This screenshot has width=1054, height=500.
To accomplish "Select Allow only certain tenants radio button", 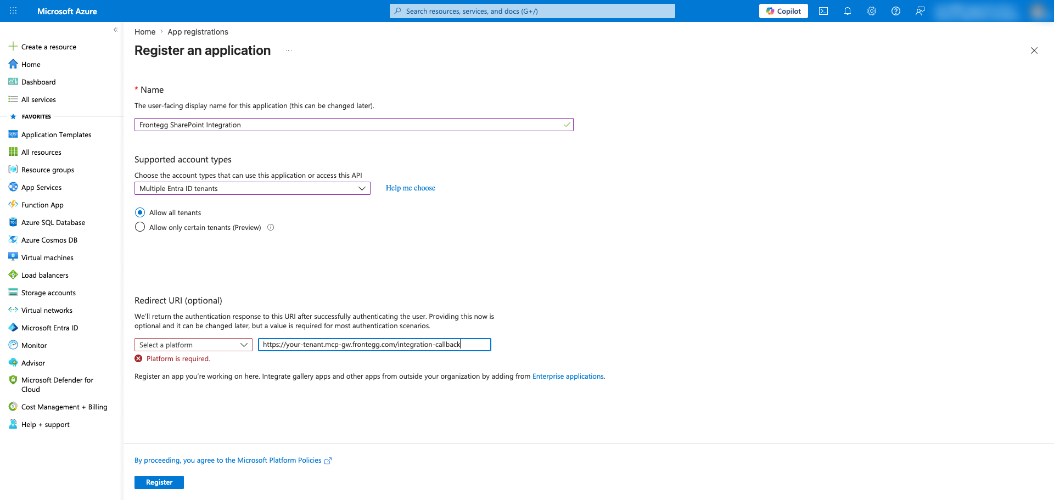I will pos(140,227).
